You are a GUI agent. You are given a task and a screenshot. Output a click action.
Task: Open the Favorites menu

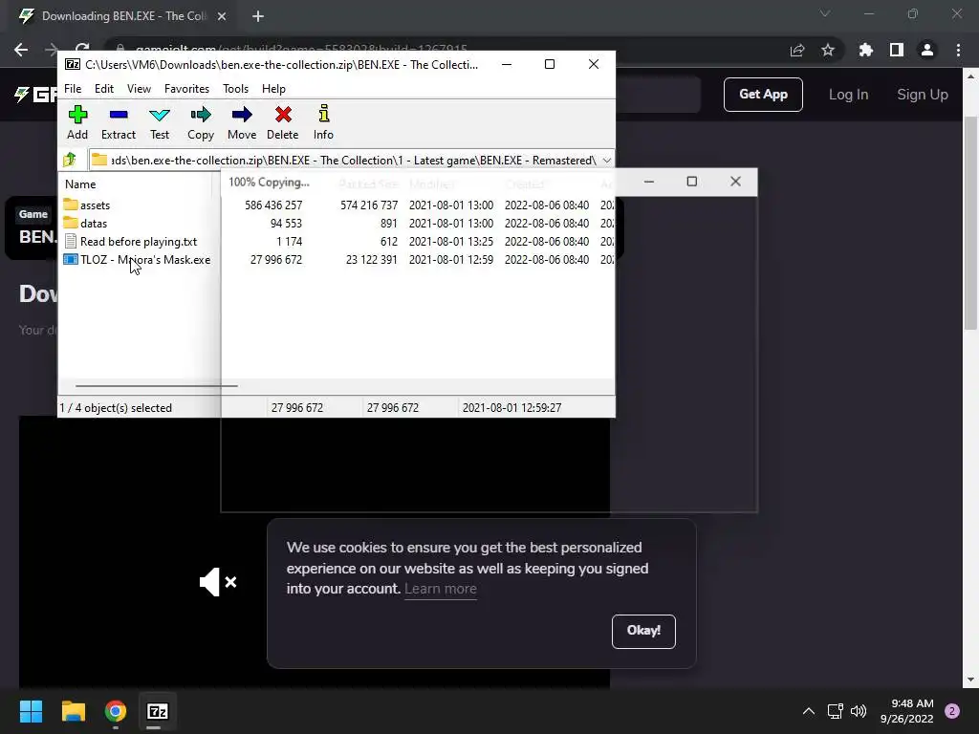click(186, 89)
